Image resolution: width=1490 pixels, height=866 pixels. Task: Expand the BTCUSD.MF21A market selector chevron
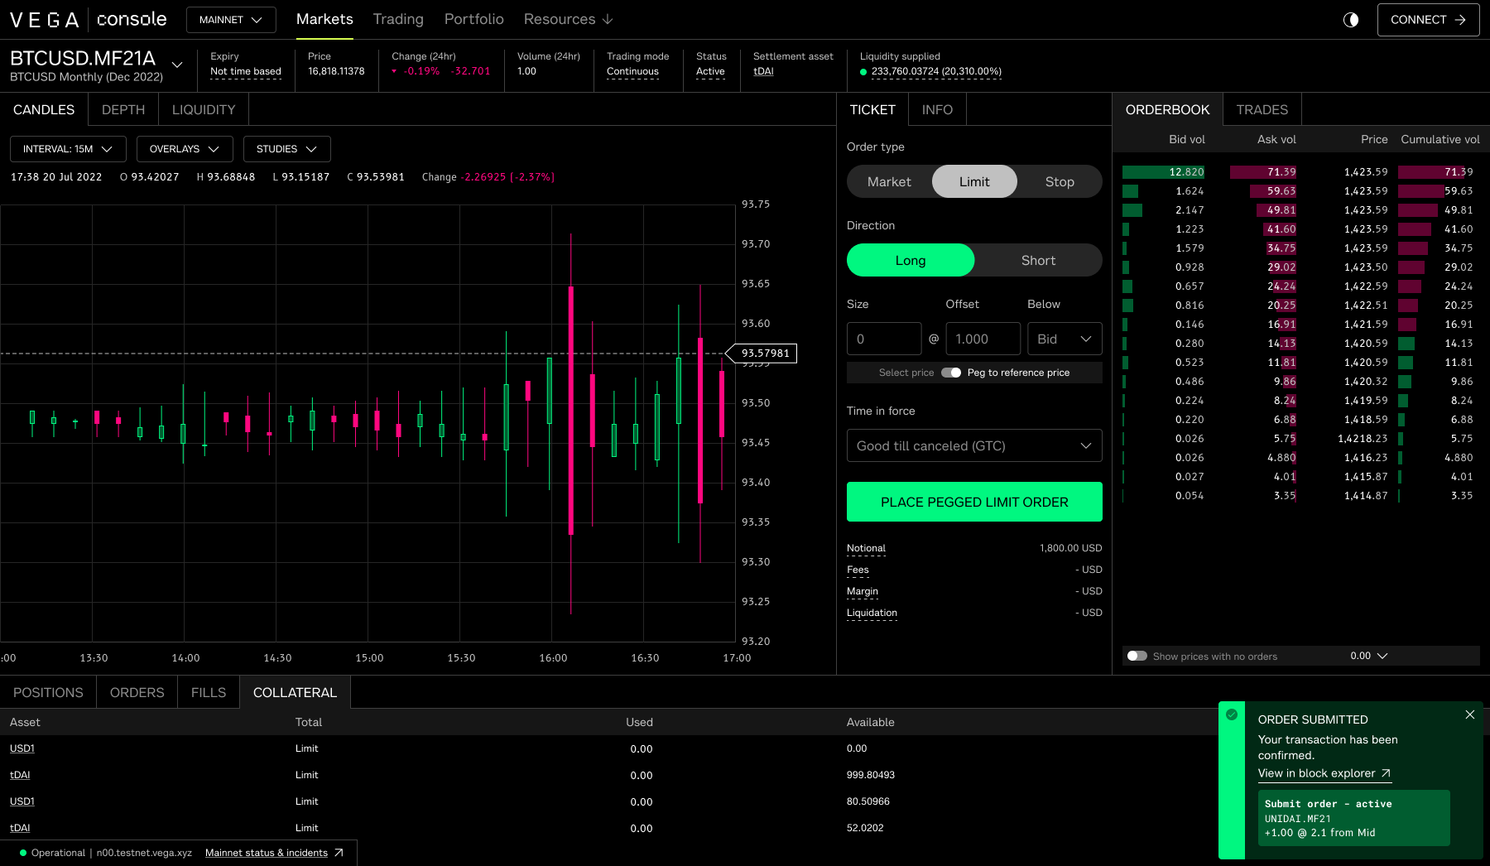pyautogui.click(x=177, y=64)
